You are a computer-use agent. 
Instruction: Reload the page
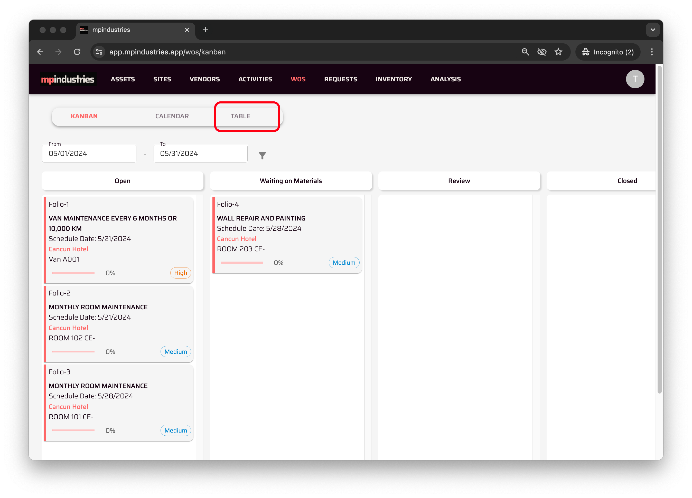point(77,52)
